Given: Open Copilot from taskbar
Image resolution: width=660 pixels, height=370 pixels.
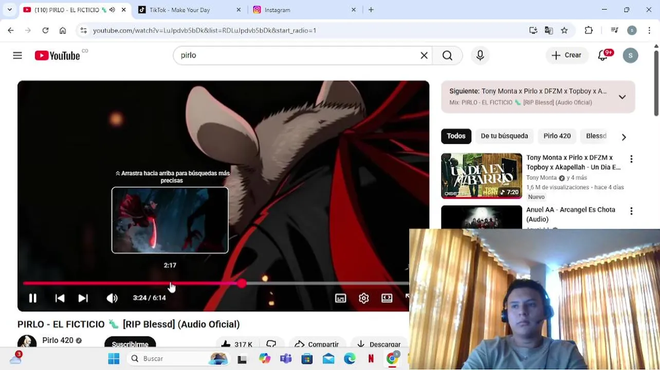Looking at the screenshot, I should pos(264,359).
